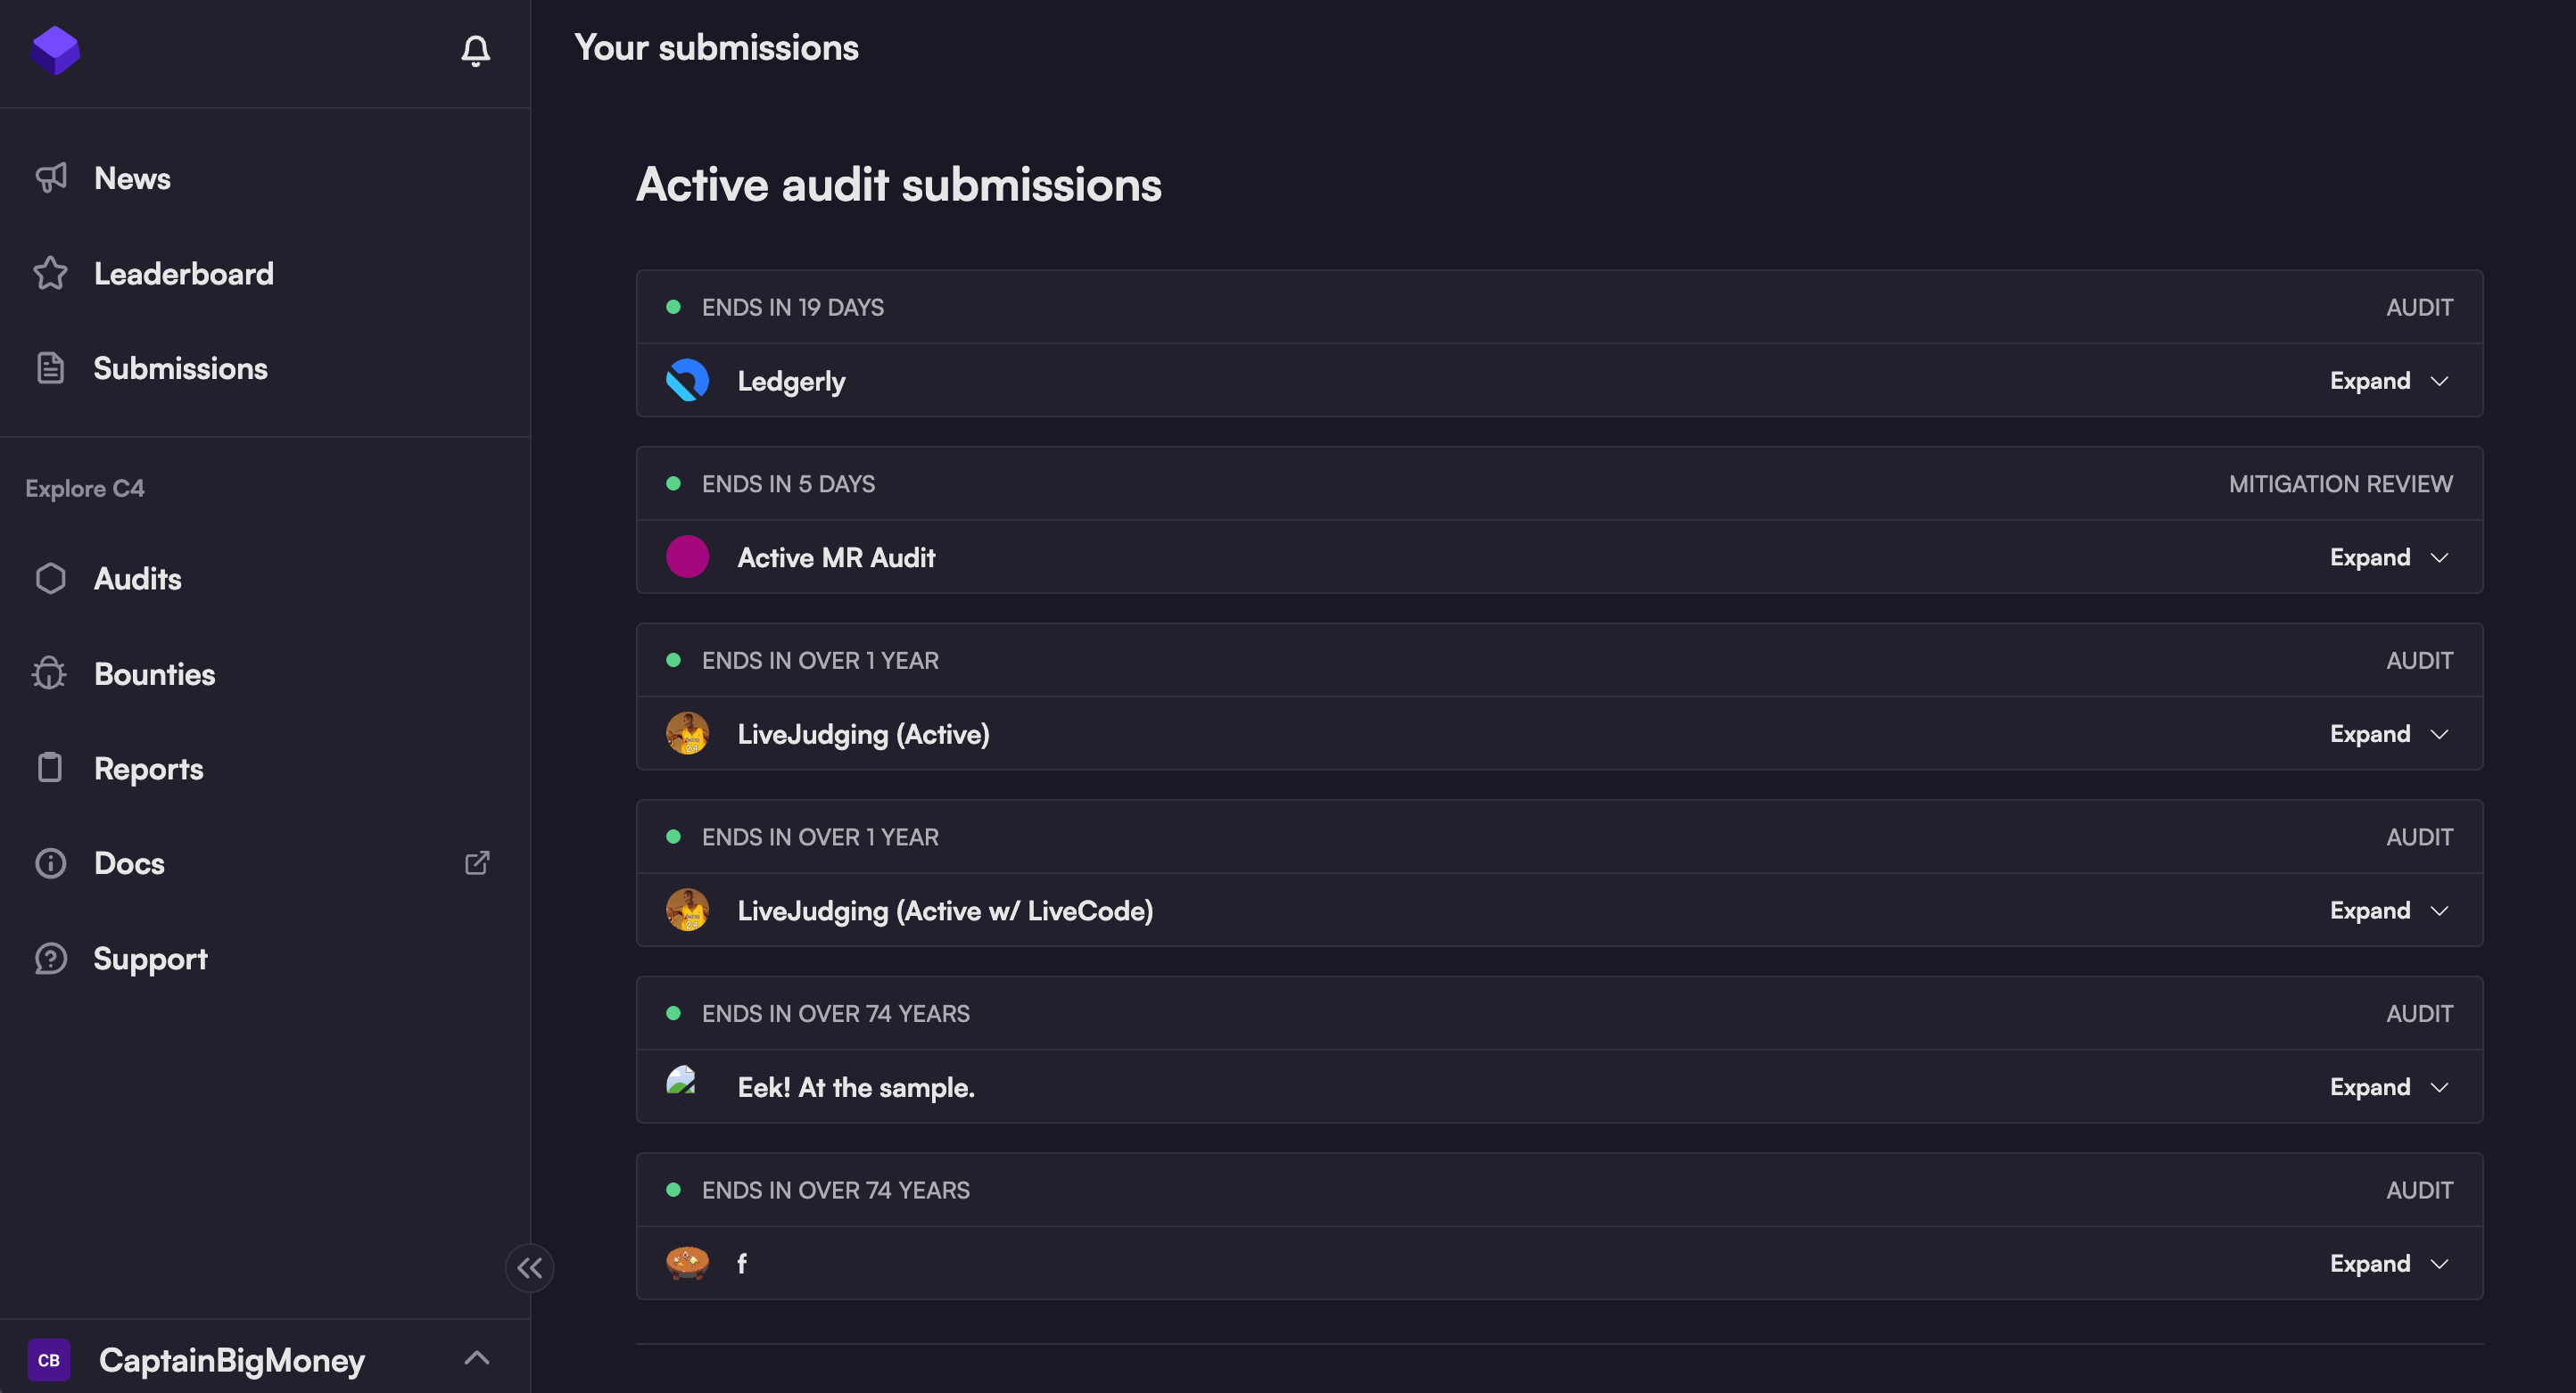Click the Audits hexagon icon
The image size is (2576, 1393).
coord(50,578)
